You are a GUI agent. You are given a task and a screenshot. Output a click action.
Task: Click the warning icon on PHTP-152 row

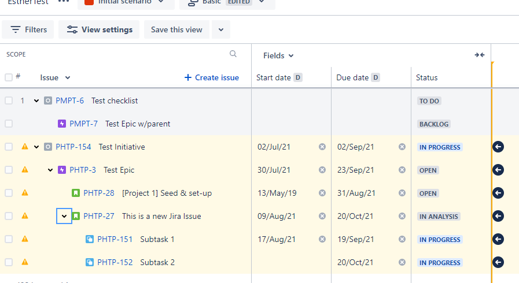(x=25, y=262)
